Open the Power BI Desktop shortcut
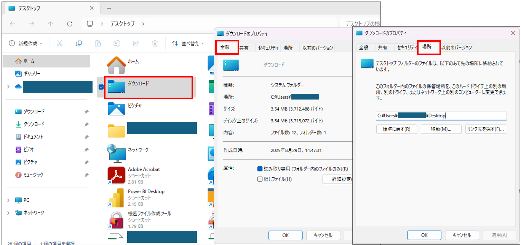Viewport: 521px width, 245px height. tap(117, 198)
